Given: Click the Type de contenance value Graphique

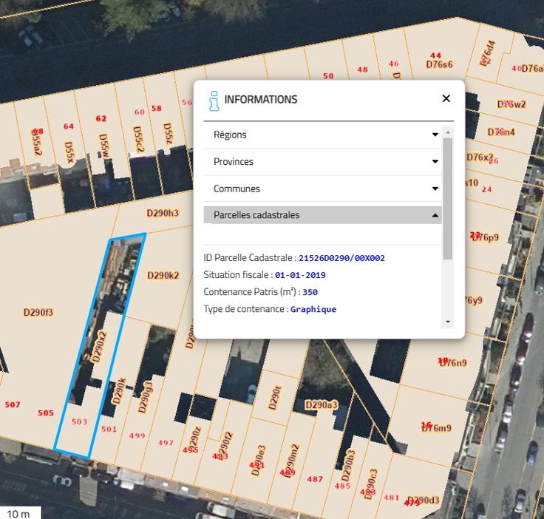Looking at the screenshot, I should click(313, 309).
